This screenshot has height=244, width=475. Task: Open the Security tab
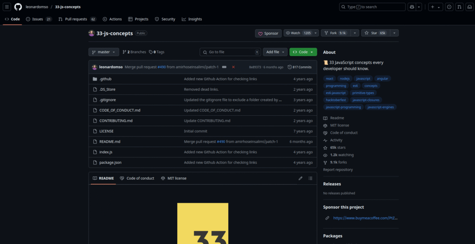point(165,19)
